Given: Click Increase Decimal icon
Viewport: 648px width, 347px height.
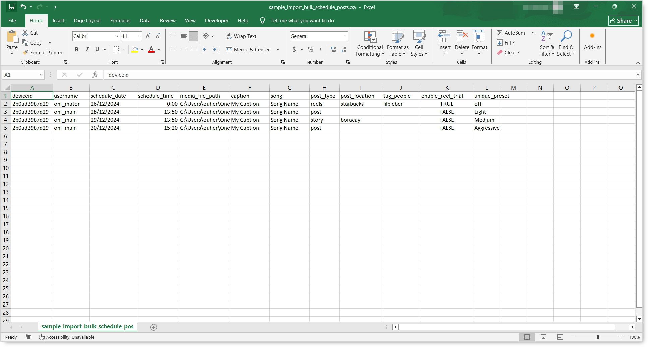Looking at the screenshot, I should coord(333,49).
